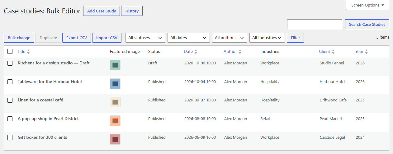Screen dimensions: 393x154
Task: Click the 5 items count label
Action: click(x=383, y=37)
